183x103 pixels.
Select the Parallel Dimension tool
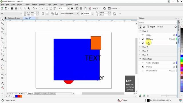[x=2, y=65]
